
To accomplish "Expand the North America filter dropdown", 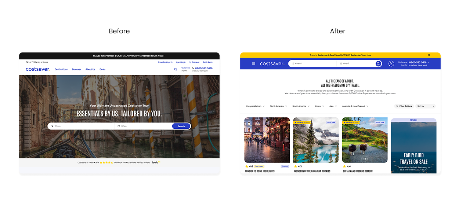I will coord(278,106).
